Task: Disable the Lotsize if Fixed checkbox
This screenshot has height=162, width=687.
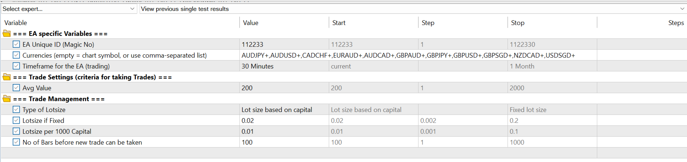Action: click(16, 120)
